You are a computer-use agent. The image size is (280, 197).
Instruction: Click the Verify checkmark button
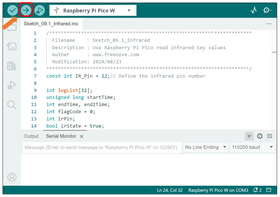13,10
